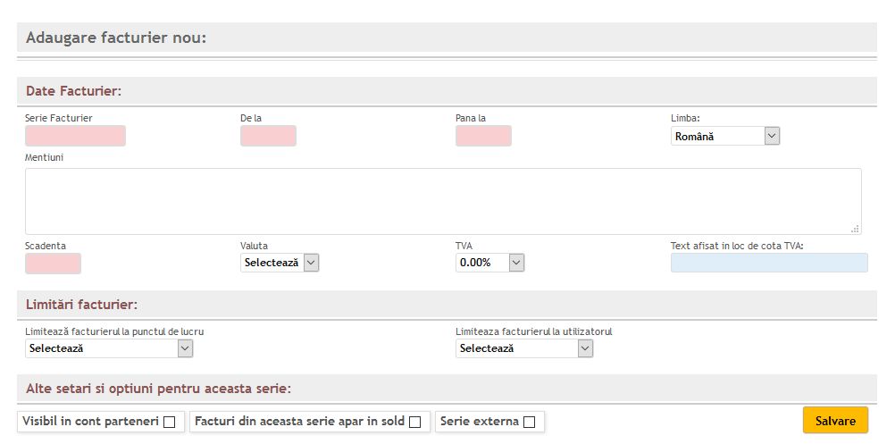This screenshot has height=444, width=895.
Task: Open the Limba language dropdown
Action: (x=725, y=136)
